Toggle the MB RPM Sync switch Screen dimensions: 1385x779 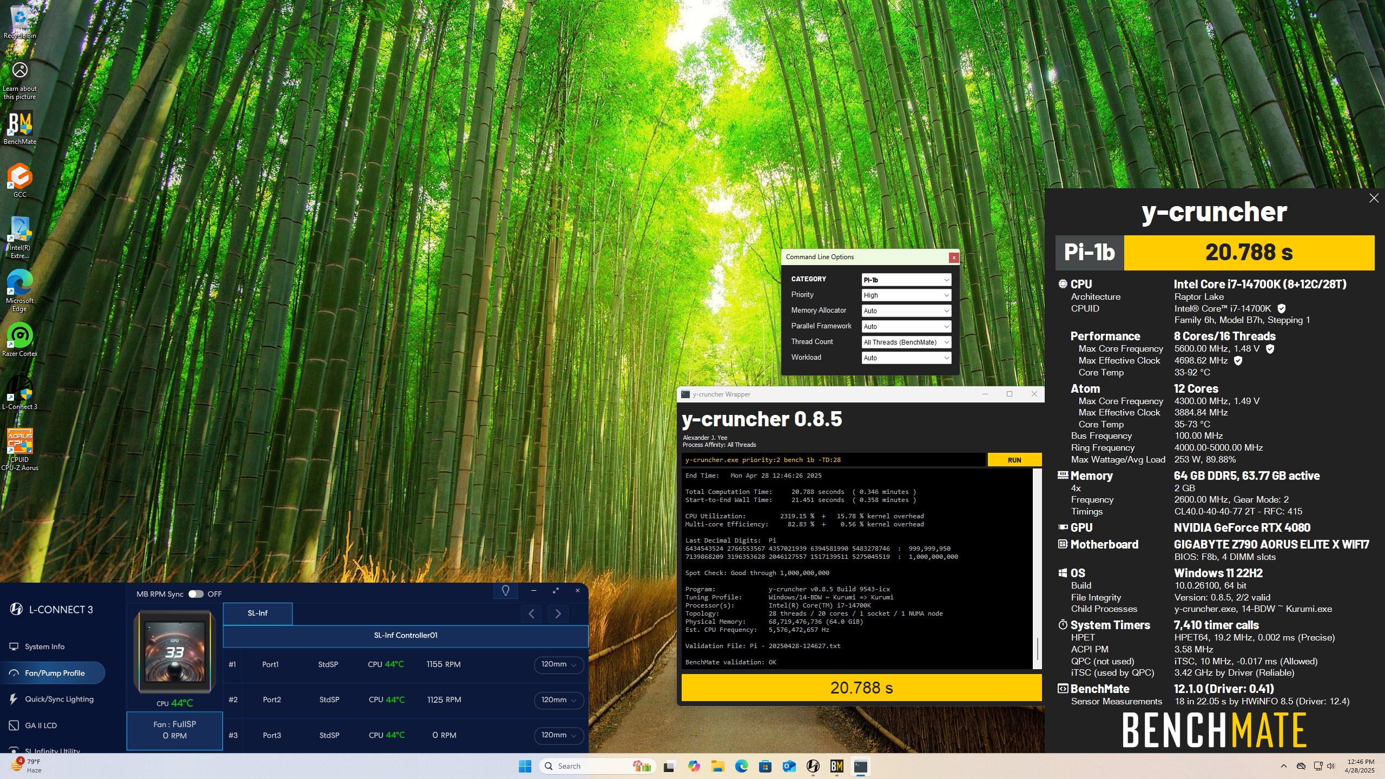coord(195,594)
